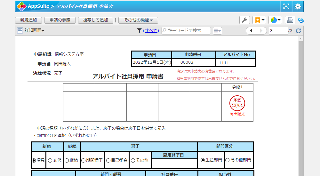Image resolution: width=320 pixels, height=176 pixels.
Task: Open the star bookmark dropdown
Action: pyautogui.click(x=259, y=20)
